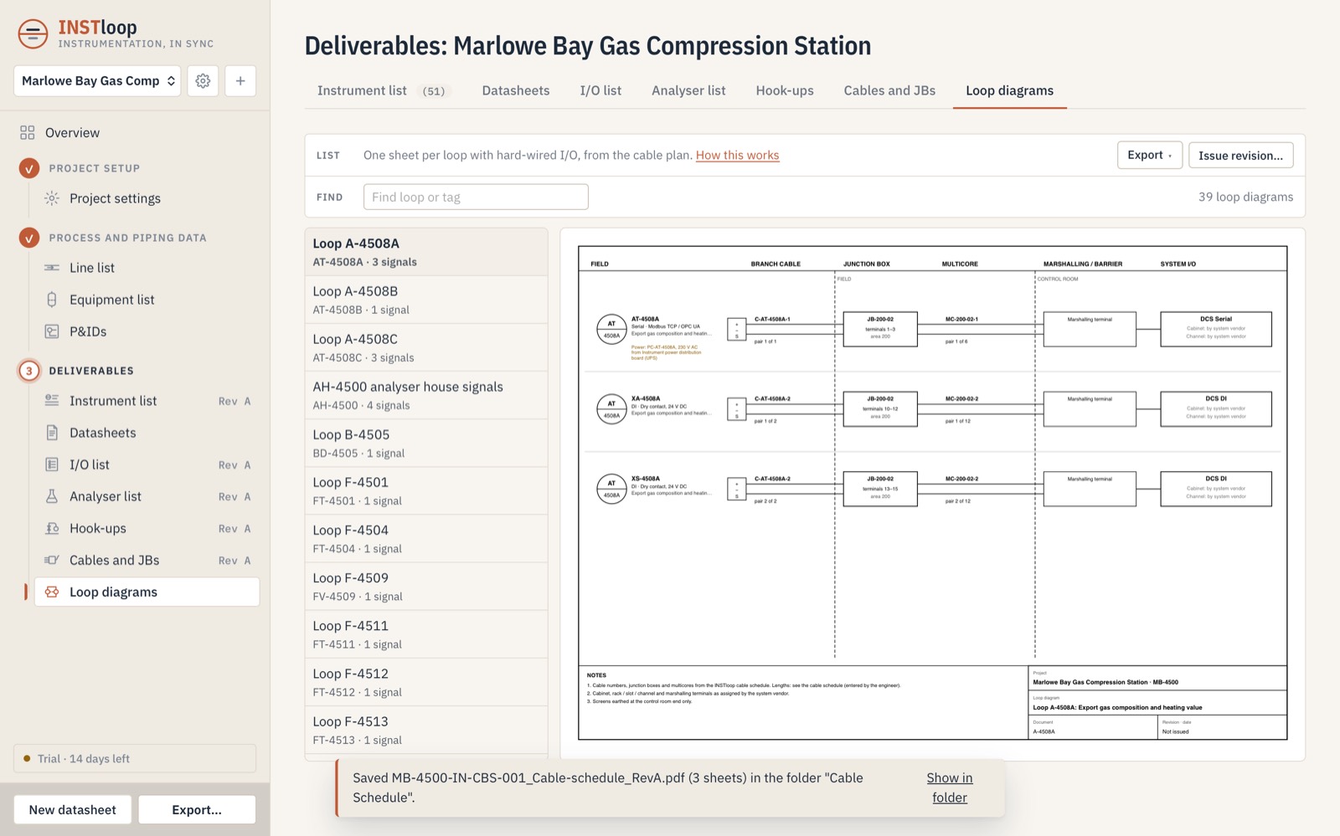Click the plus icon to add project
Image resolution: width=1340 pixels, height=836 pixels.
click(x=240, y=81)
